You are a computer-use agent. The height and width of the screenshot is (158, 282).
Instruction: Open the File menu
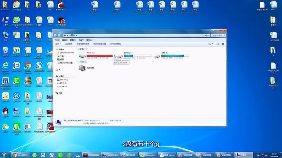(x=57, y=40)
